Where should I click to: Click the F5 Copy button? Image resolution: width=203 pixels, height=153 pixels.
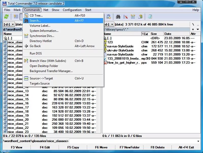click(73, 147)
